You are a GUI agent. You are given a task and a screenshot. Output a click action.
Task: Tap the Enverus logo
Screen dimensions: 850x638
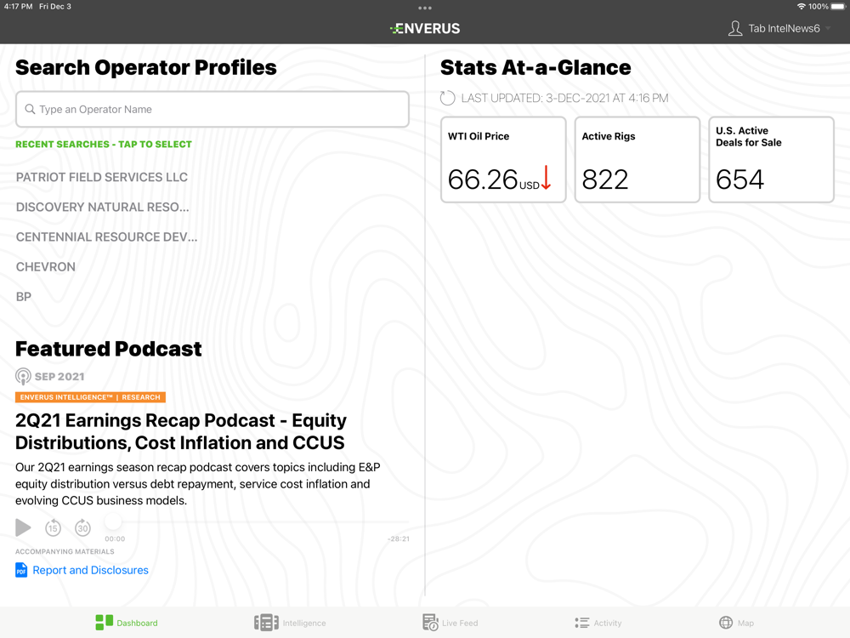pos(425,28)
